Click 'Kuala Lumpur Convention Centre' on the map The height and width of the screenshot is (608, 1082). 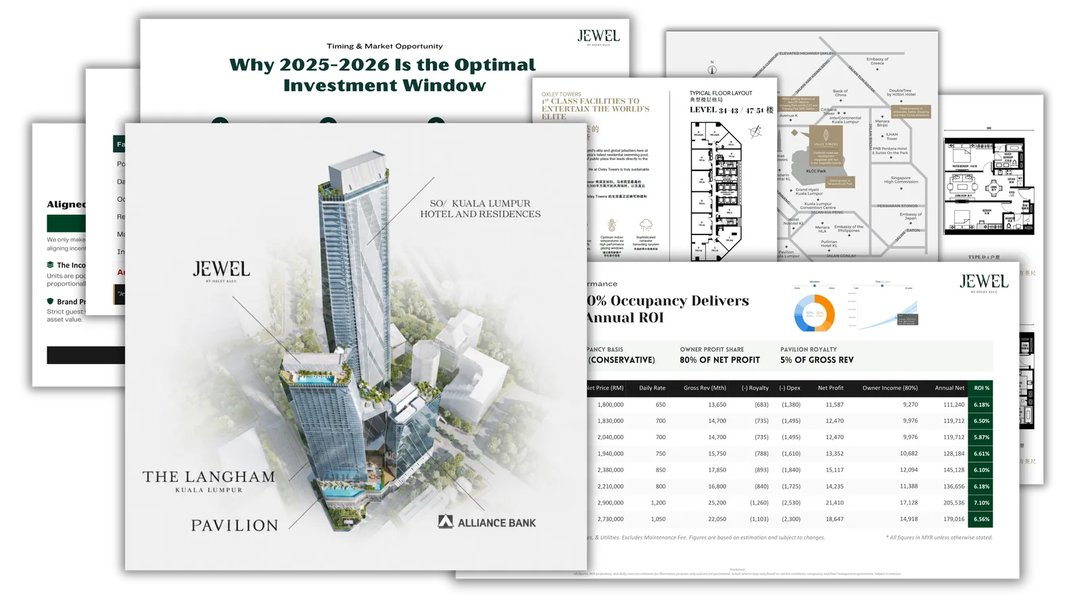818,205
